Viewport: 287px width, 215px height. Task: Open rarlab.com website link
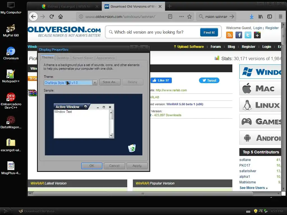pos(171,90)
